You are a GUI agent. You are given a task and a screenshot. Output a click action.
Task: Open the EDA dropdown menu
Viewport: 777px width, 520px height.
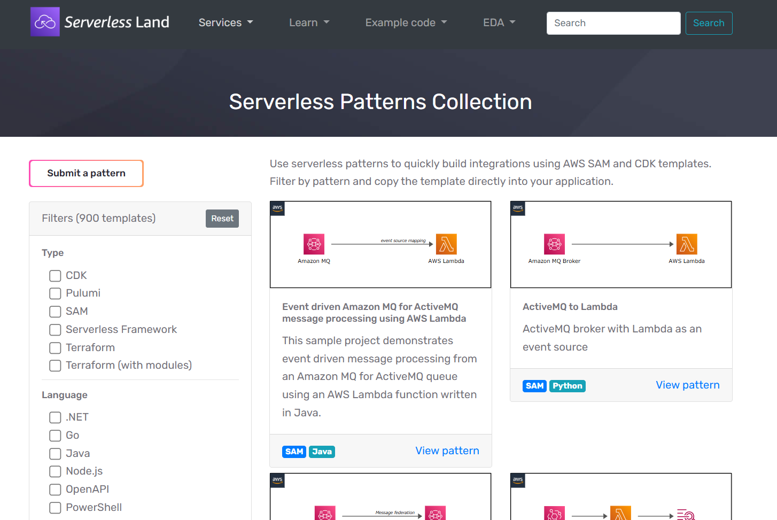pyautogui.click(x=499, y=22)
